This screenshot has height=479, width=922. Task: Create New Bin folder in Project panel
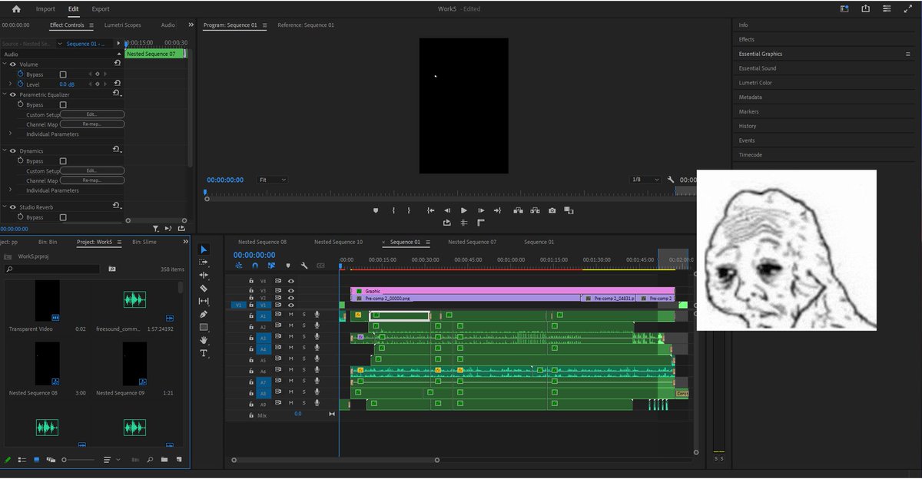(164, 460)
